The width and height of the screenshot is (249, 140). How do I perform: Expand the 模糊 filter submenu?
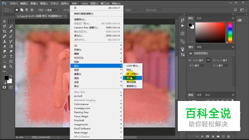(96, 54)
